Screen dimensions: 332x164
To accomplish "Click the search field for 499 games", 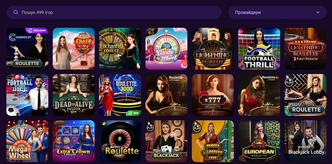I will [x=117, y=13].
